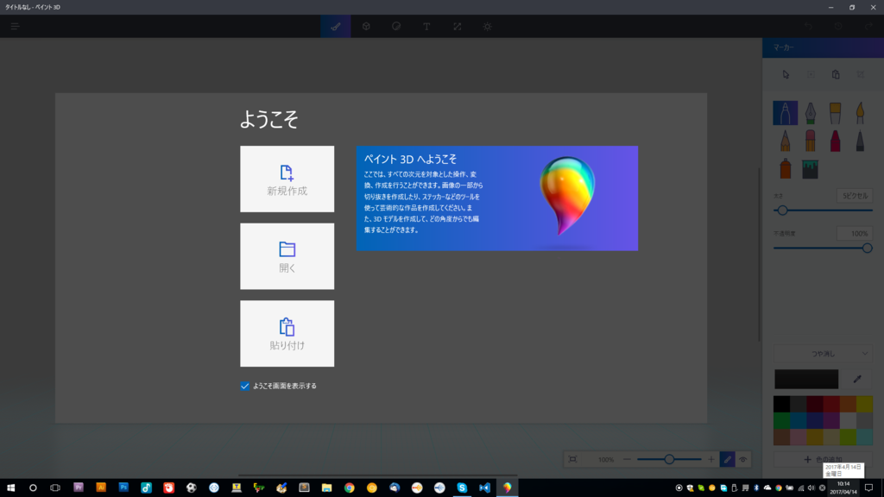Click the History clock icon
This screenshot has width=884, height=497.
tap(838, 27)
